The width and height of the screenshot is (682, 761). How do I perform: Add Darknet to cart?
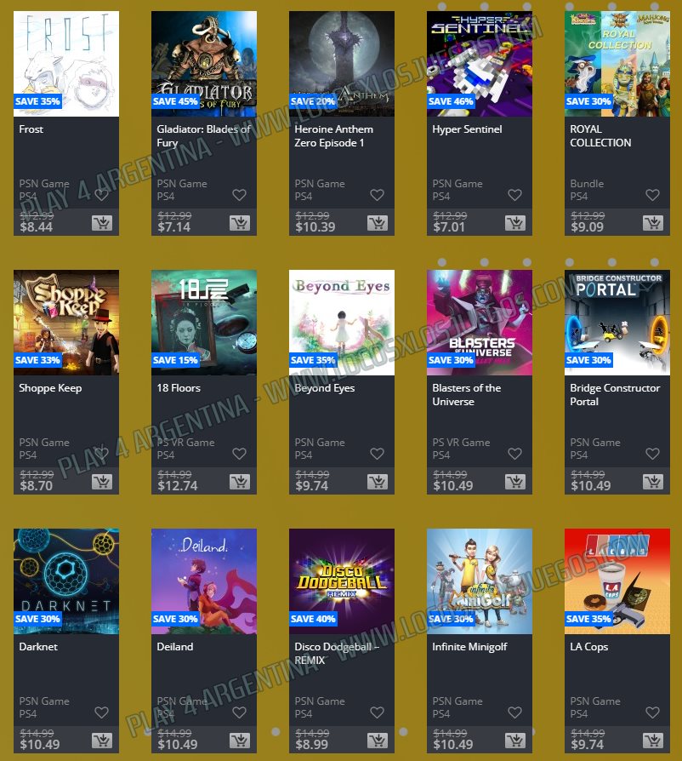point(102,741)
